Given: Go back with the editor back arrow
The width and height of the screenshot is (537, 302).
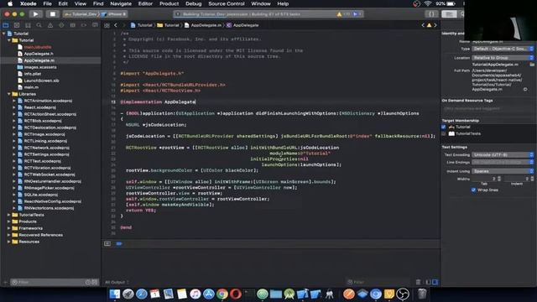Looking at the screenshot, I should point(116,25).
